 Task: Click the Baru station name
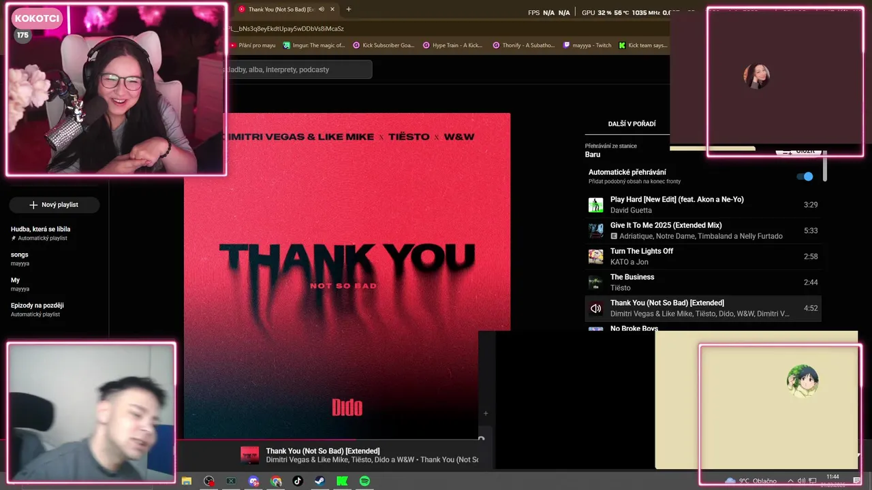(593, 154)
